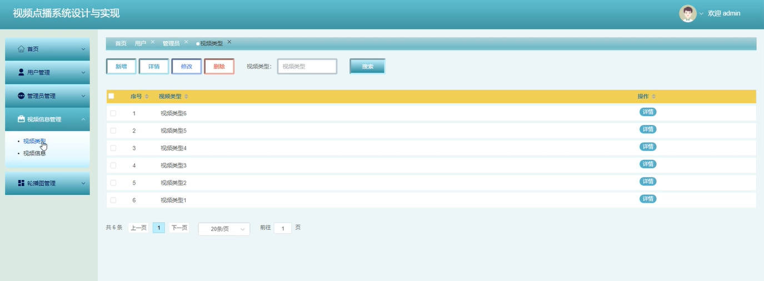The height and width of the screenshot is (281, 764).
Task: Click the home icon beside 首页
Action: click(x=21, y=49)
